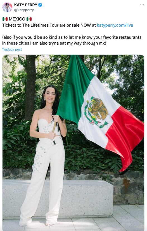Open the three-dot more options menu
This screenshot has width=147, height=231.
[x=142, y=5]
